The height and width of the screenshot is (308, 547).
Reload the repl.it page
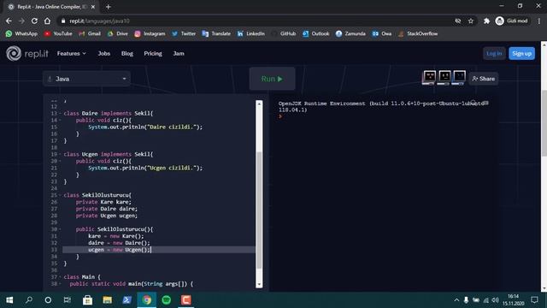(x=34, y=21)
